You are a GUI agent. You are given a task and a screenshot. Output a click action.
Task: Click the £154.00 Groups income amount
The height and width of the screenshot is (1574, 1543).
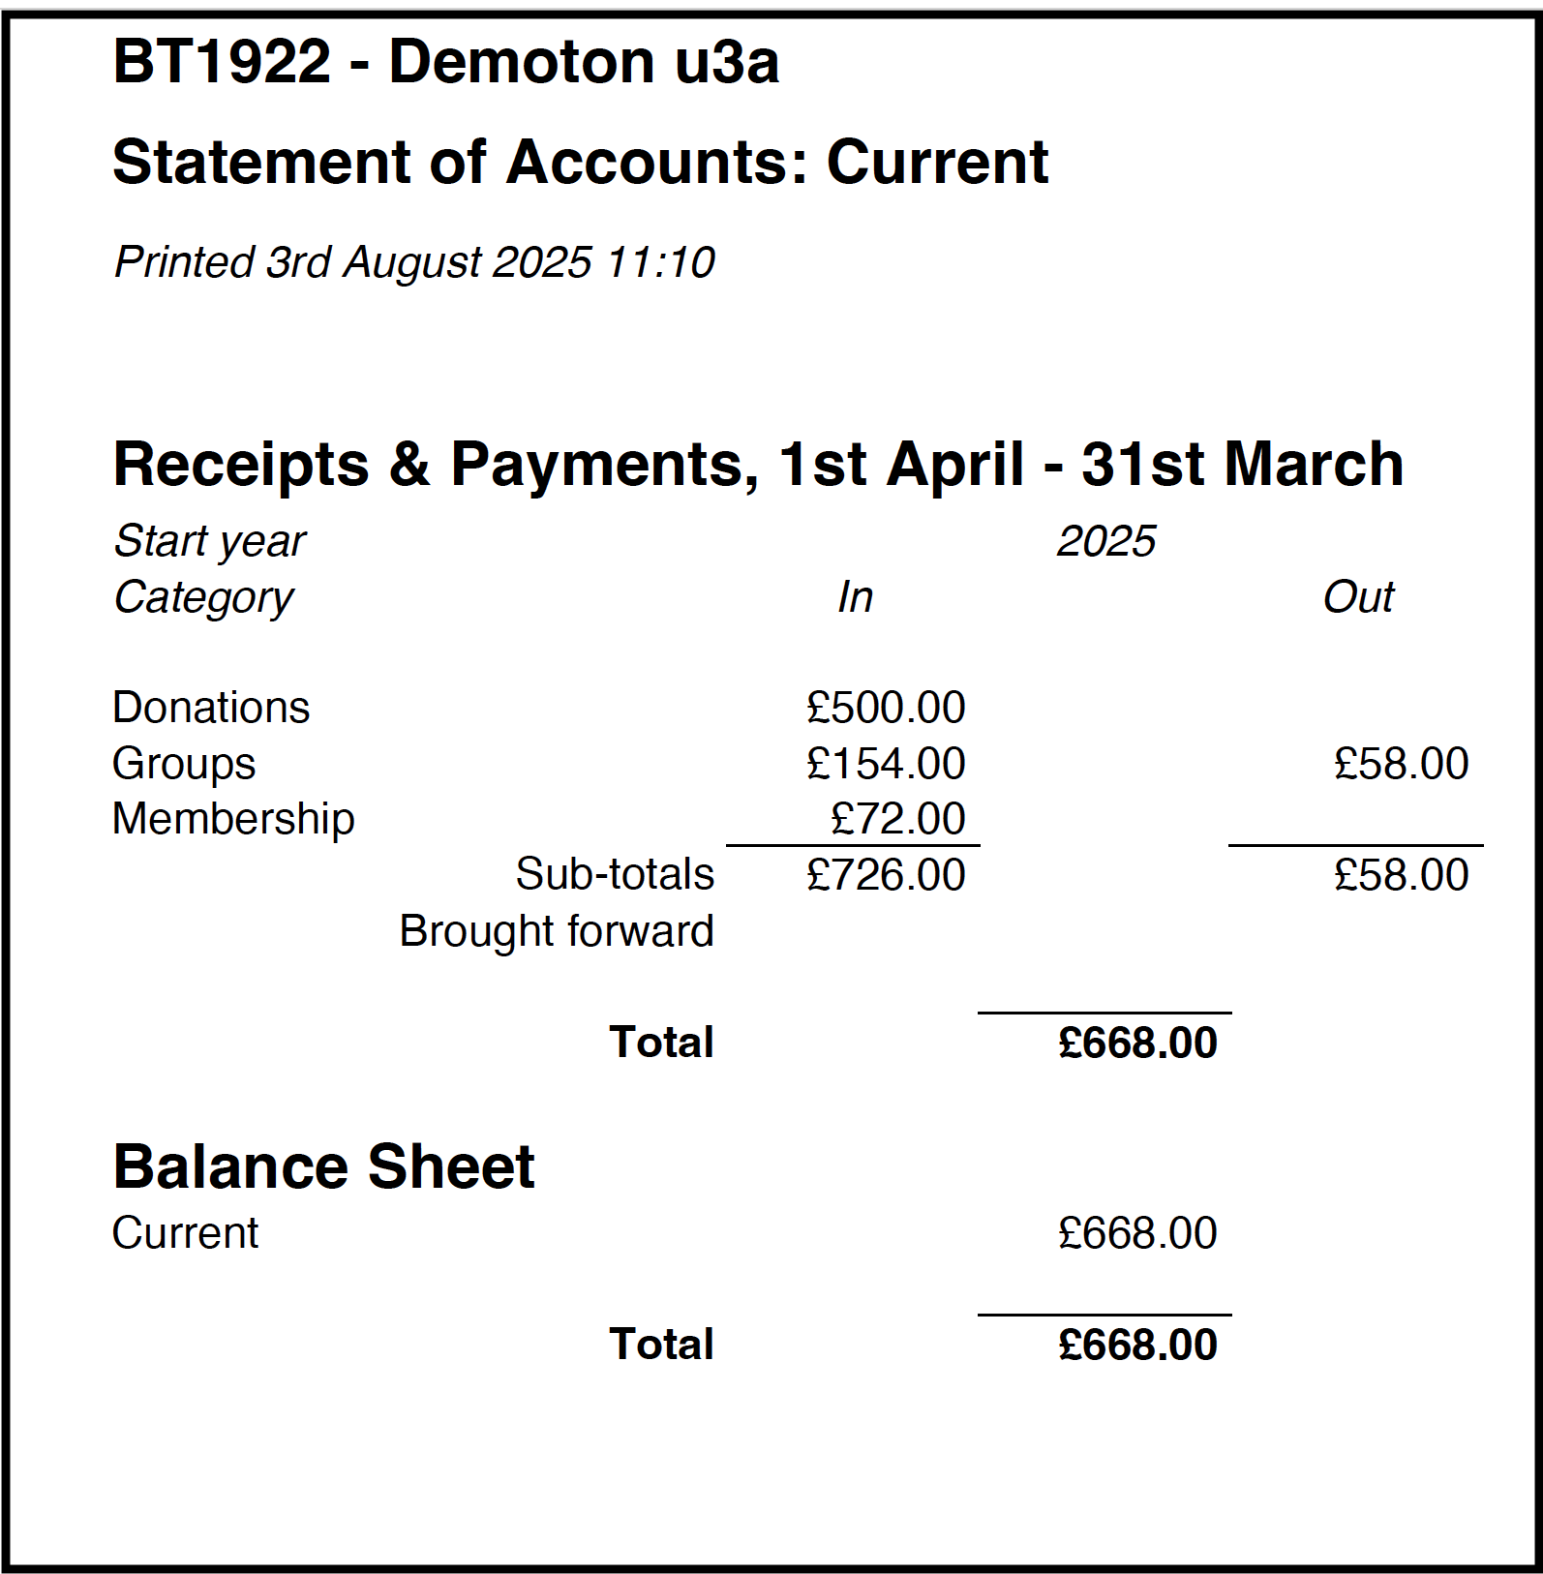click(x=886, y=764)
